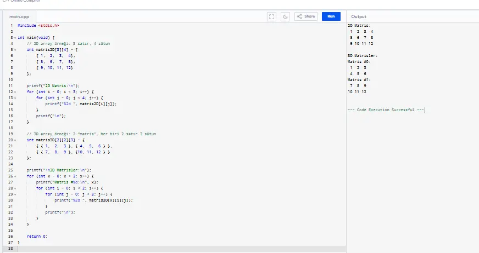Fold the innermost loop at line 29
Image resolution: width=479 pixels, height=253 pixels.
pyautogui.click(x=14, y=194)
